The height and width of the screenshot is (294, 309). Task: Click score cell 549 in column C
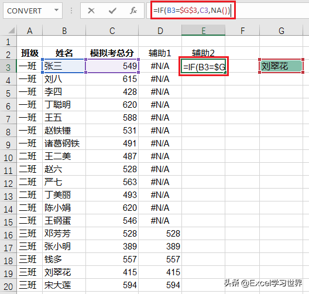(112, 66)
